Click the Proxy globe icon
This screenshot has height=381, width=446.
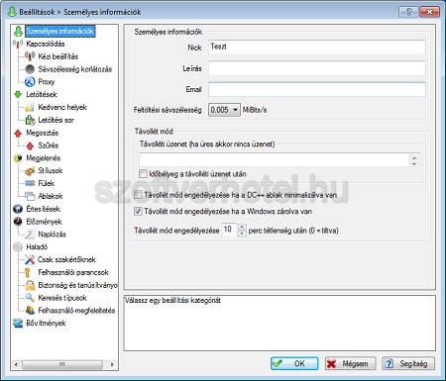[30, 82]
